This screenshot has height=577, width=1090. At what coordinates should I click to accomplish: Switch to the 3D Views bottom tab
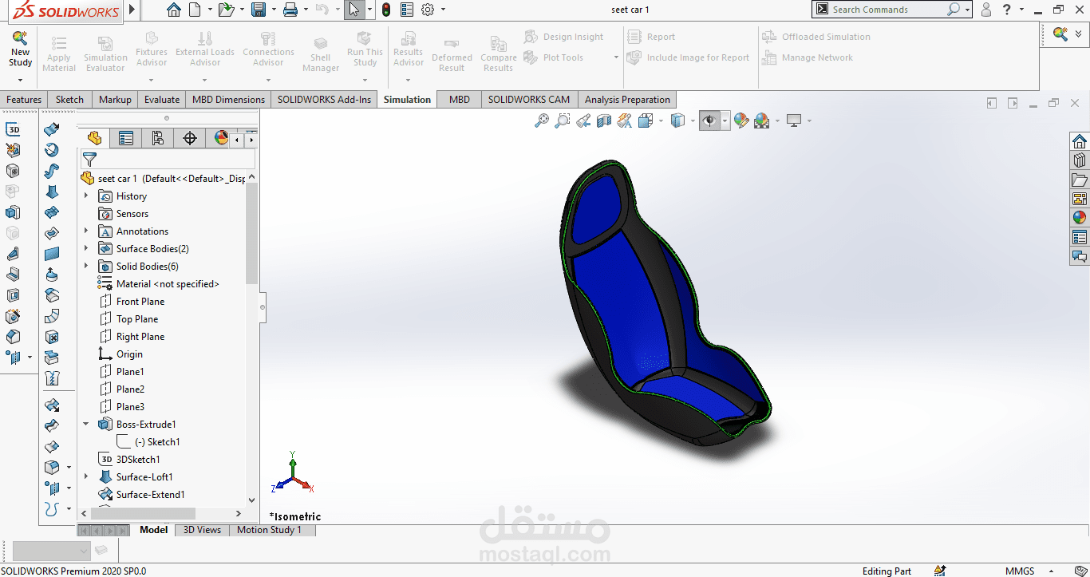pos(203,530)
